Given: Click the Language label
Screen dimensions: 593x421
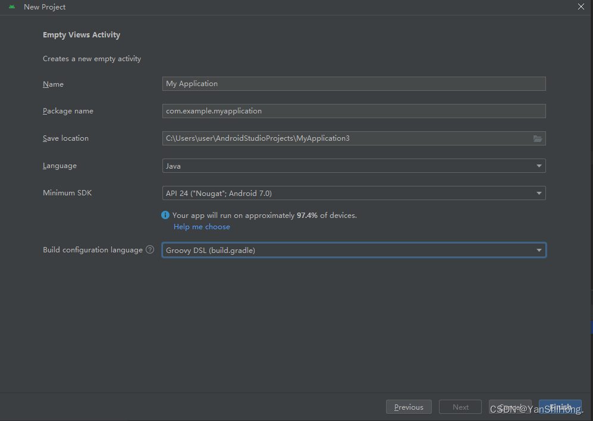Looking at the screenshot, I should tap(59, 166).
